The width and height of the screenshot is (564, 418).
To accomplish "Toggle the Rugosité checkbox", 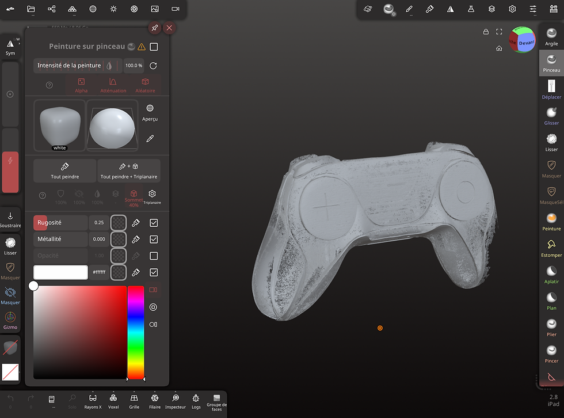I will [154, 223].
